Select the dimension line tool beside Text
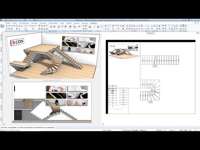 tap(101, 27)
